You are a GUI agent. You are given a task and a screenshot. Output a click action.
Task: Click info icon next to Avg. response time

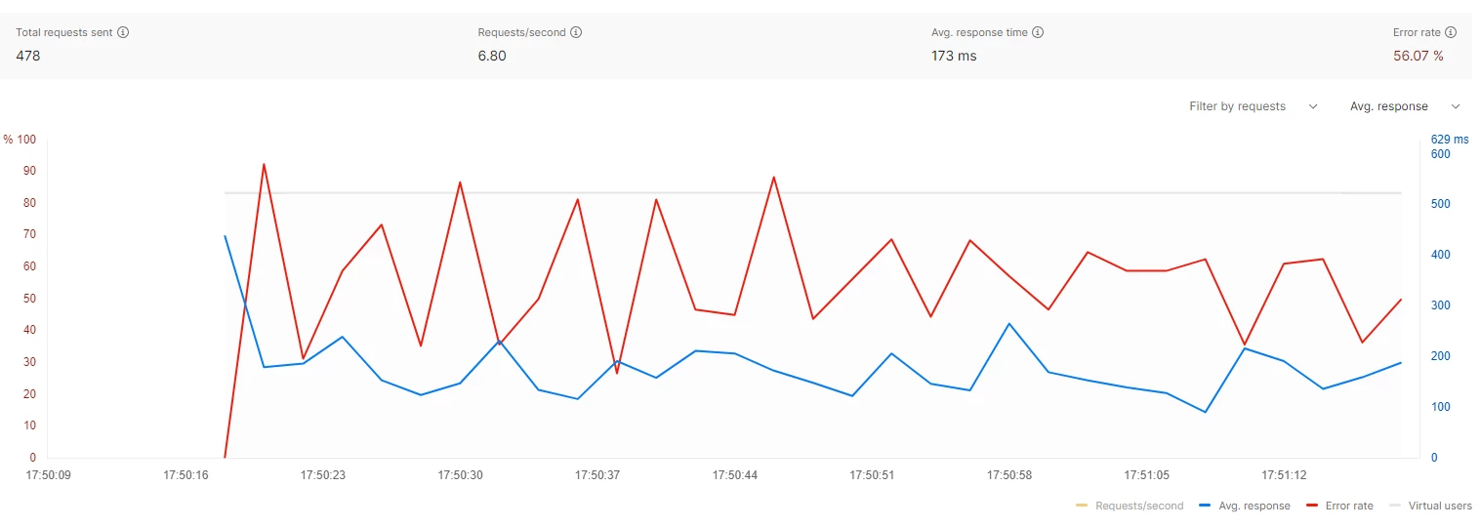[x=1038, y=32]
